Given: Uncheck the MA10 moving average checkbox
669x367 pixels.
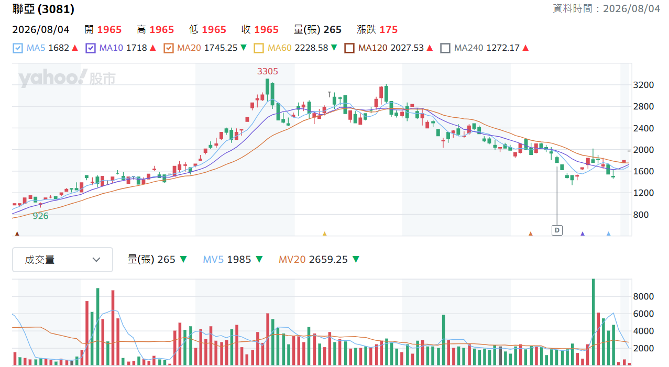Looking at the screenshot, I should [x=90, y=48].
